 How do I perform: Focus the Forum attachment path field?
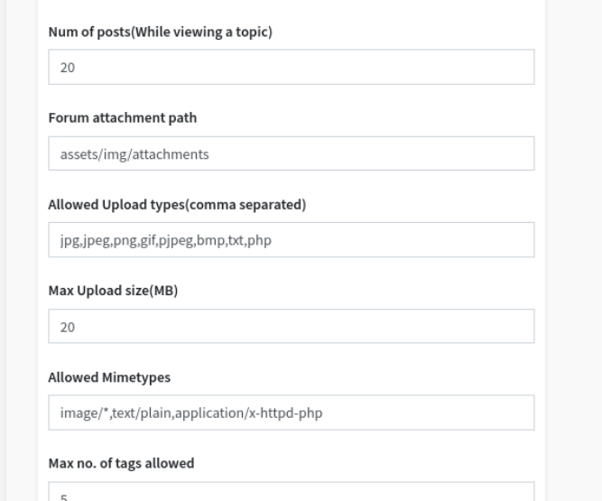click(291, 153)
